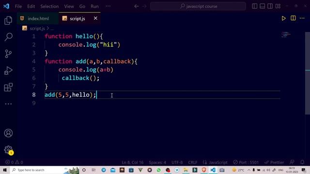Click the minimap code preview
Image resolution: width=310 pixels, height=174 pixels.
click(x=286, y=34)
